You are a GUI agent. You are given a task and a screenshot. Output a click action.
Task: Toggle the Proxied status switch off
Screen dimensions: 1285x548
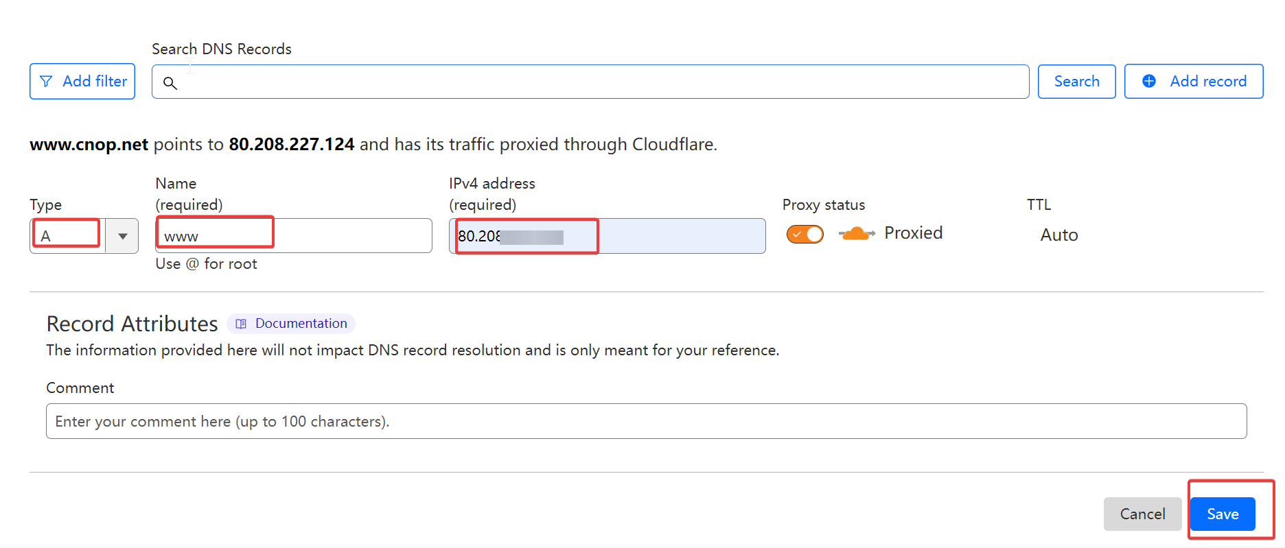pyautogui.click(x=805, y=234)
